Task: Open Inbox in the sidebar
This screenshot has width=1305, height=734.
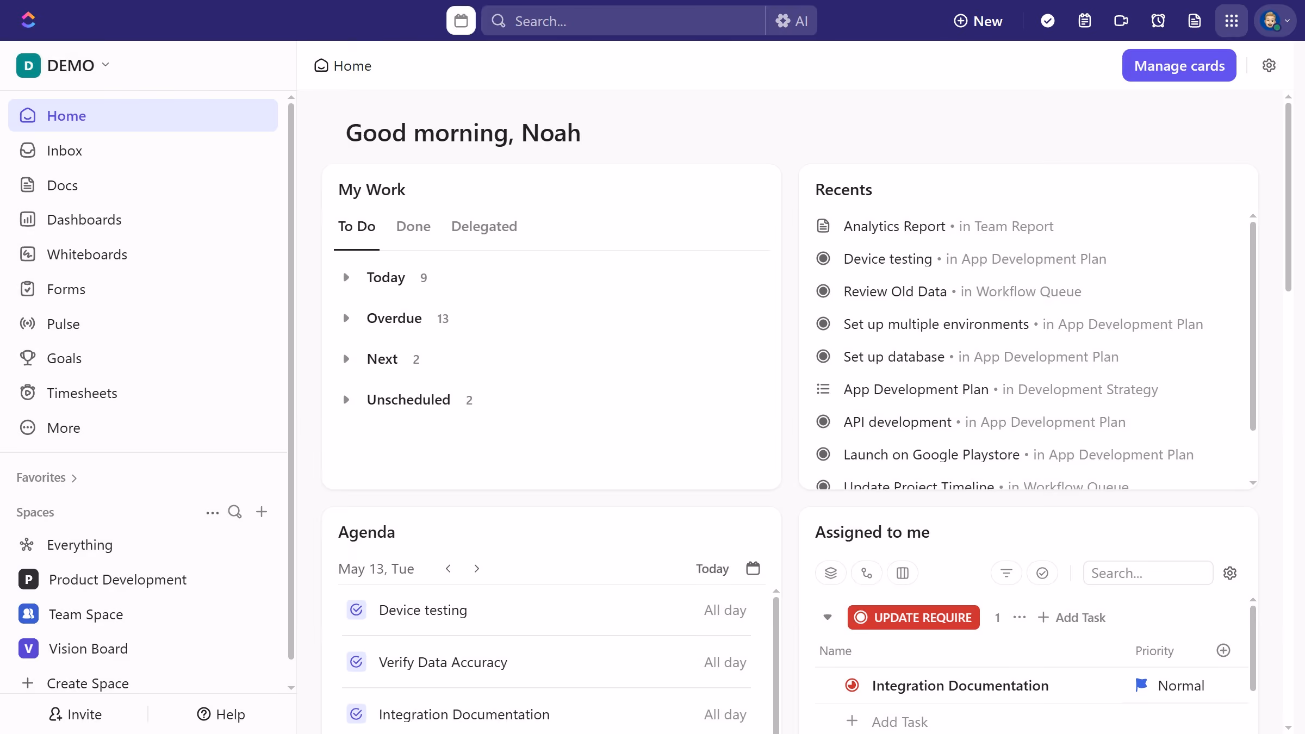Action: coord(142,151)
